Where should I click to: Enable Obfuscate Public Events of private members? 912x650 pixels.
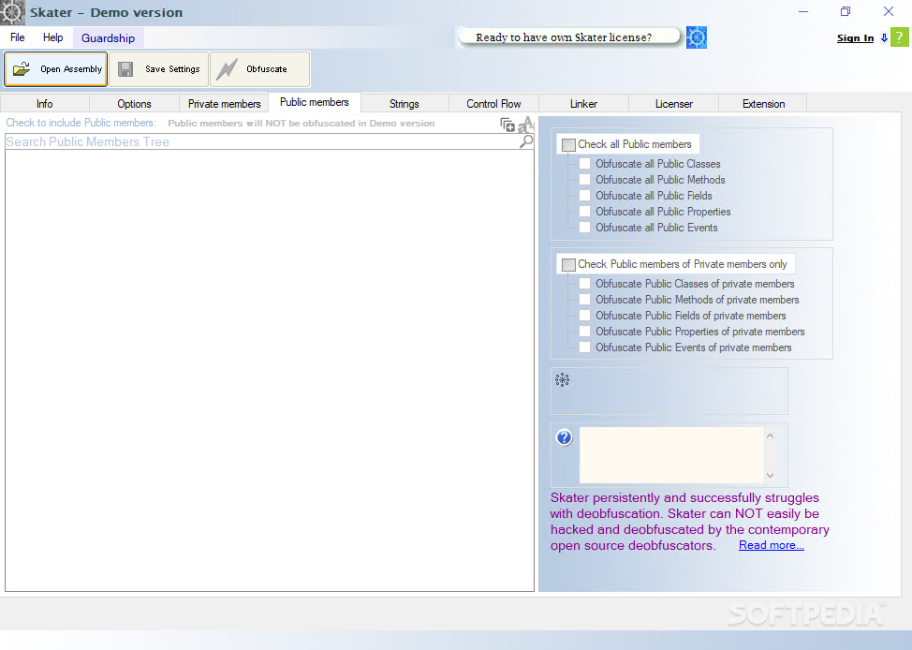[x=584, y=347]
